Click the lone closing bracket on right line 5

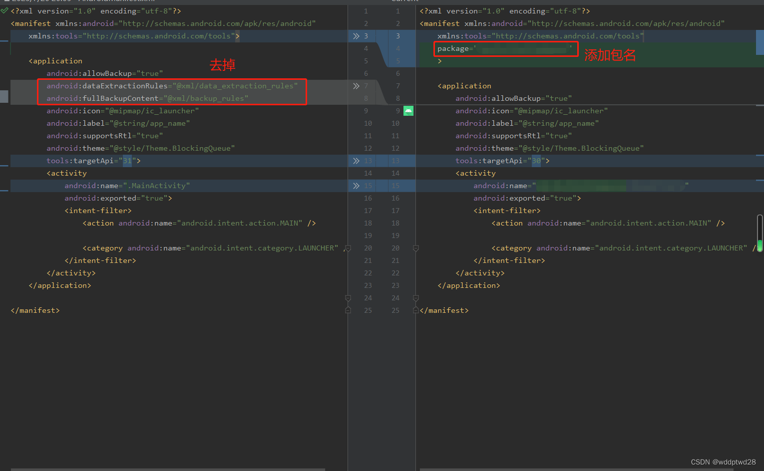coord(439,61)
